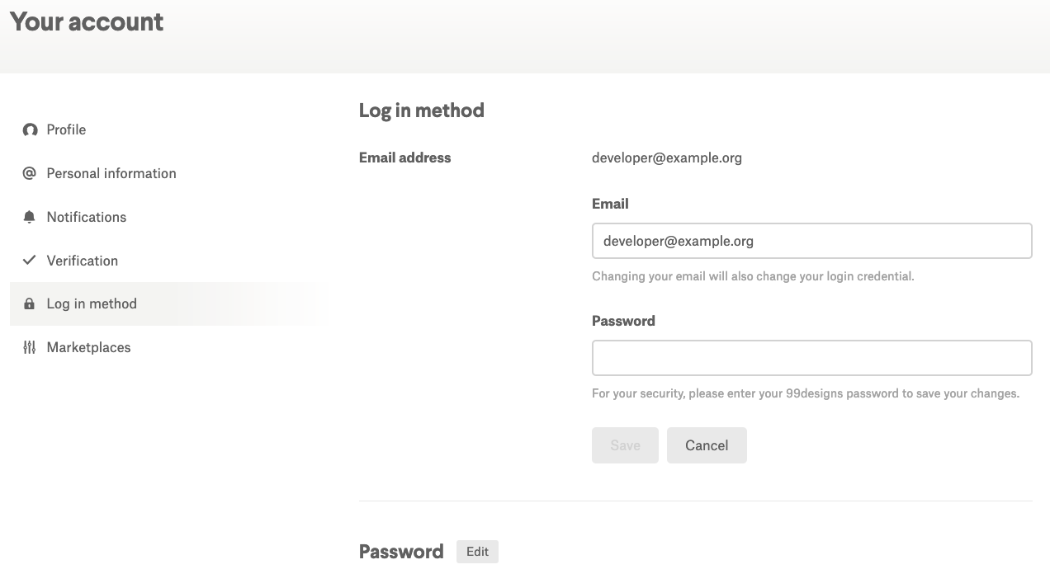This screenshot has height=588, width=1050.
Task: Open the Marketplaces settings page
Action: (88, 347)
